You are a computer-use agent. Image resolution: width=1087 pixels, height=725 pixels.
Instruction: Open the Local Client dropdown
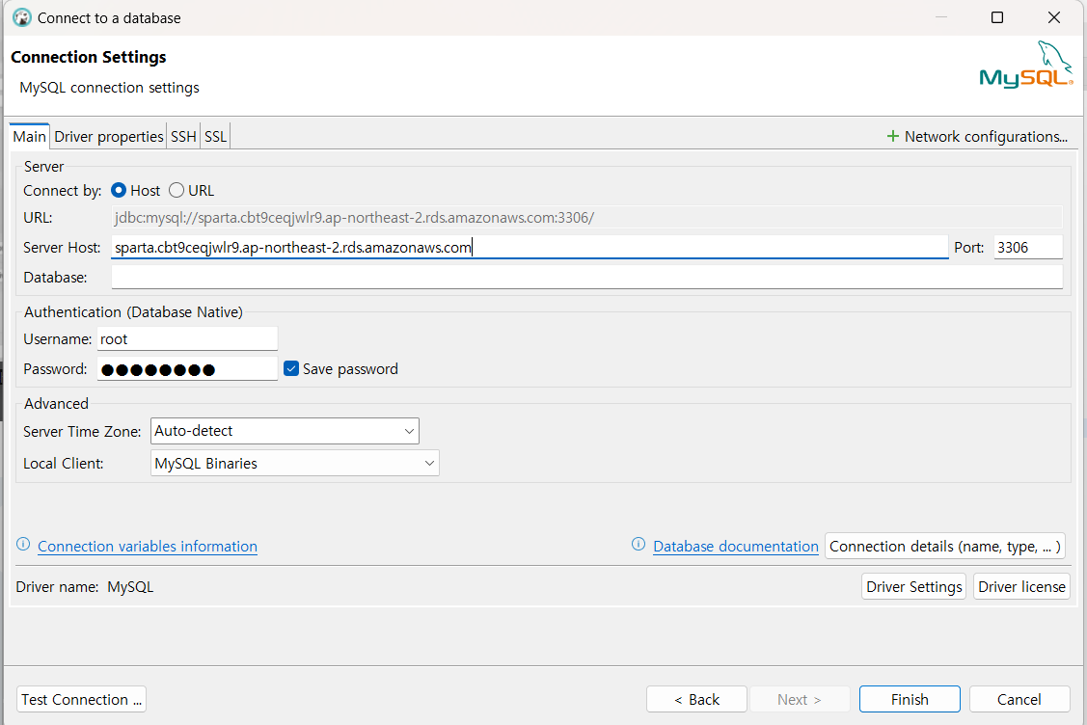point(294,463)
